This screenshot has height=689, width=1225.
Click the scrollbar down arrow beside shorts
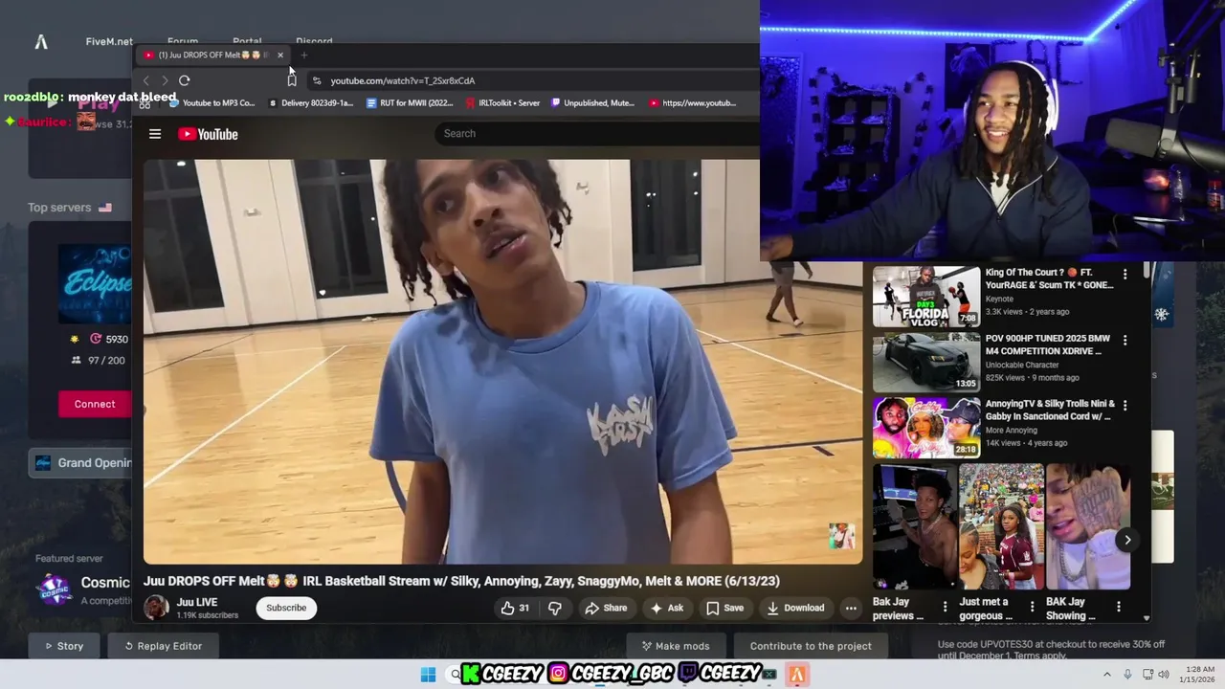tap(1147, 618)
